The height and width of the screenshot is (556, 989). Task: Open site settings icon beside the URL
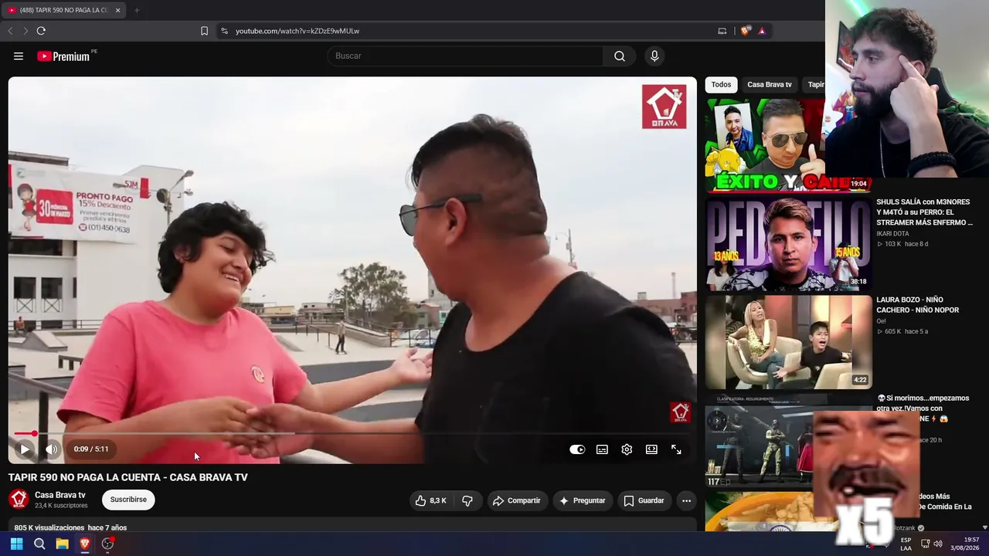224,31
